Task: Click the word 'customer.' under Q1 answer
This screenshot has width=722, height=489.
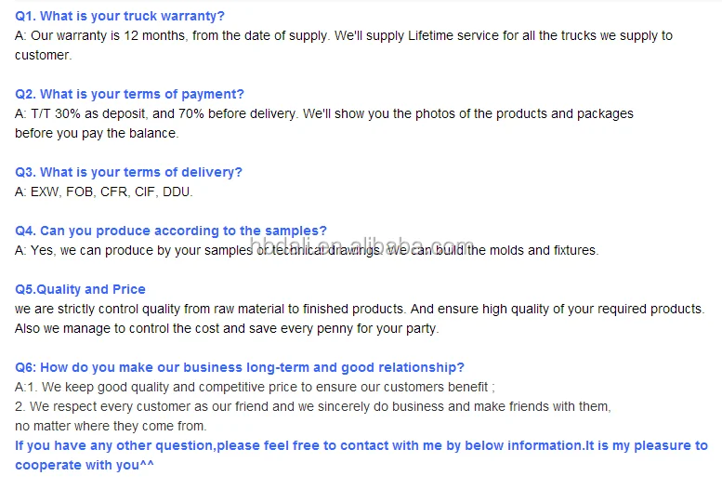Action: pos(44,55)
